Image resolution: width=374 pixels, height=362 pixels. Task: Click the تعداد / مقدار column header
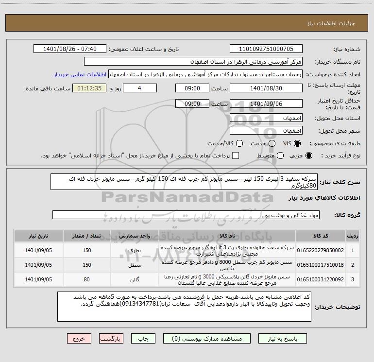[87, 236]
